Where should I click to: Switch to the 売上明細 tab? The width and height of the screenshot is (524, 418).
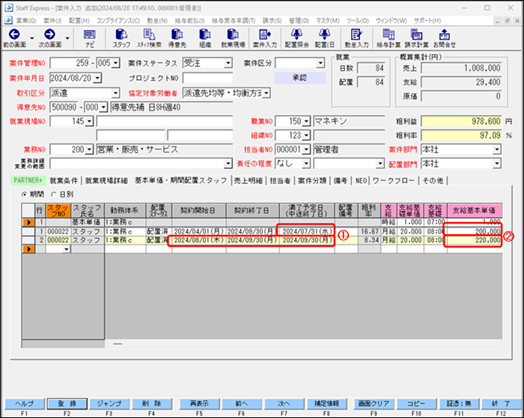(x=248, y=181)
